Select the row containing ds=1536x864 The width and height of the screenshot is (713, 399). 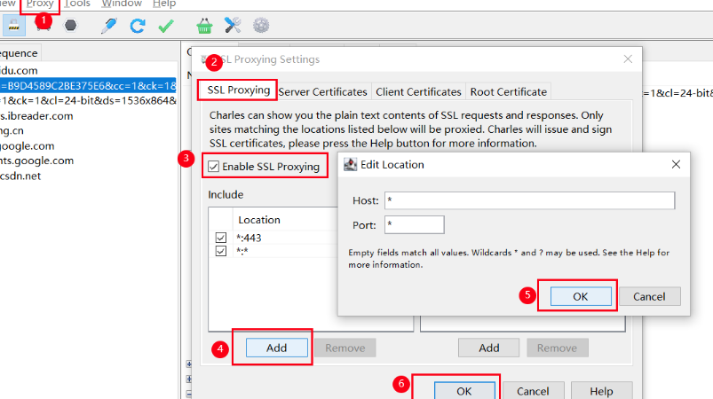pyautogui.click(x=88, y=100)
